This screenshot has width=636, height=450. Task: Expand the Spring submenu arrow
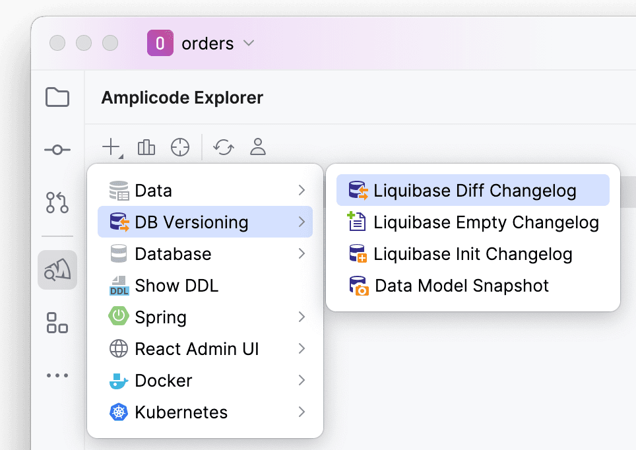[302, 317]
